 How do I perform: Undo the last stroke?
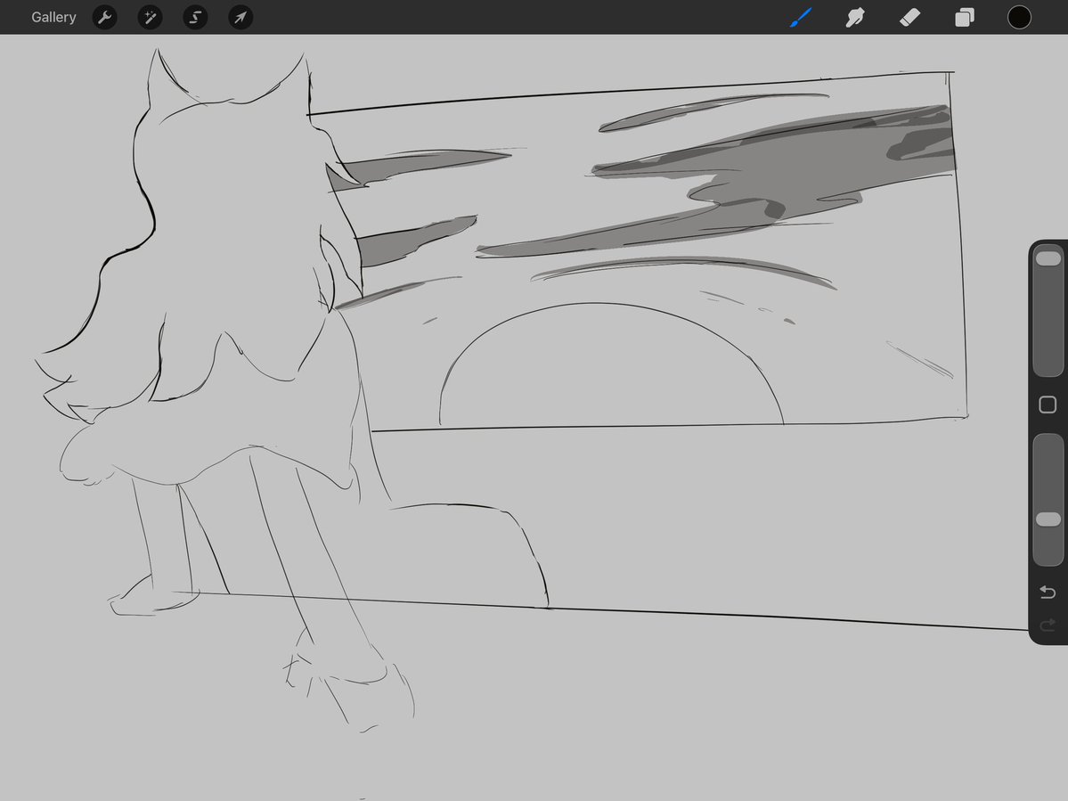(x=1048, y=592)
